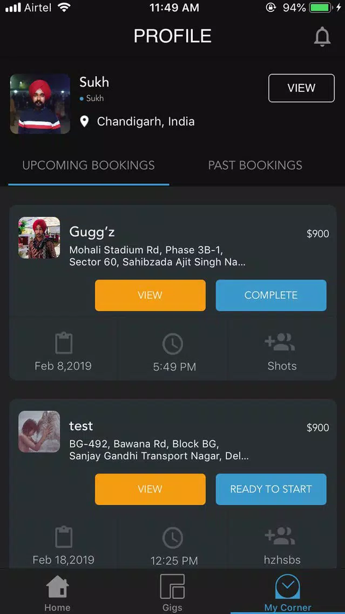Image resolution: width=345 pixels, height=614 pixels.
Task: Tap clipboard date icon for Gugg'z booking
Action: 63,343
